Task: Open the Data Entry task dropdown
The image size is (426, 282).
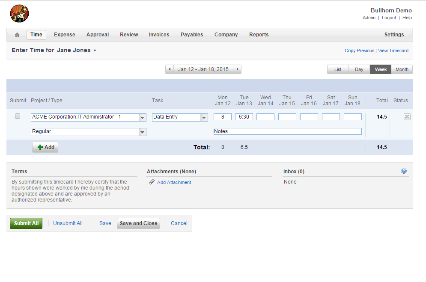Action: (x=204, y=117)
